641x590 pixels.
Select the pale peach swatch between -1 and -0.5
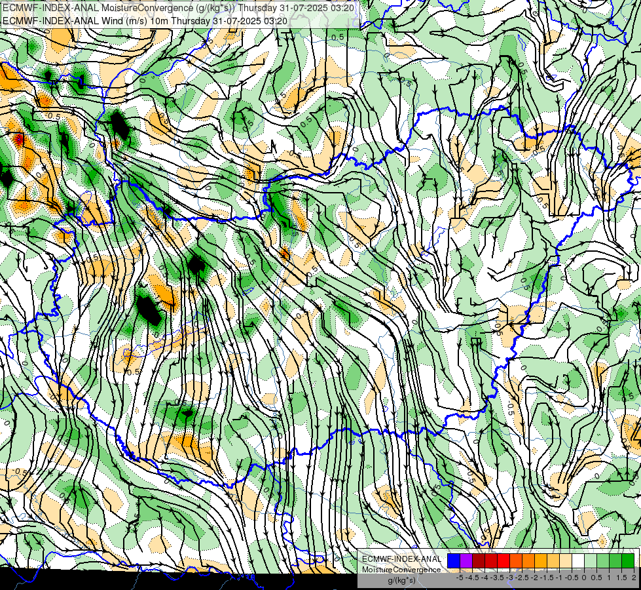coord(565,560)
